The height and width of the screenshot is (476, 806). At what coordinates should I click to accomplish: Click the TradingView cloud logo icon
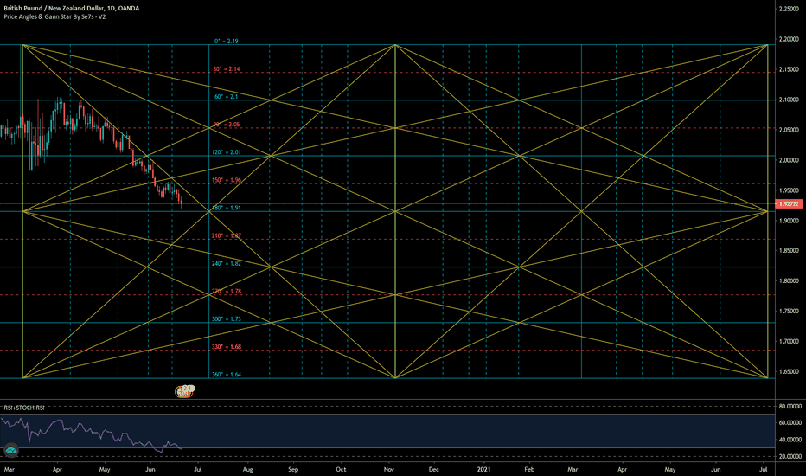pos(10,450)
